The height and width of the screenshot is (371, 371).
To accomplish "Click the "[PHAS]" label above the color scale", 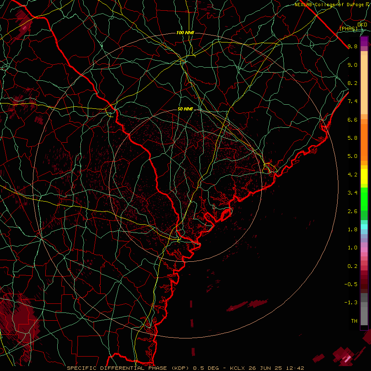I will click(348, 28).
